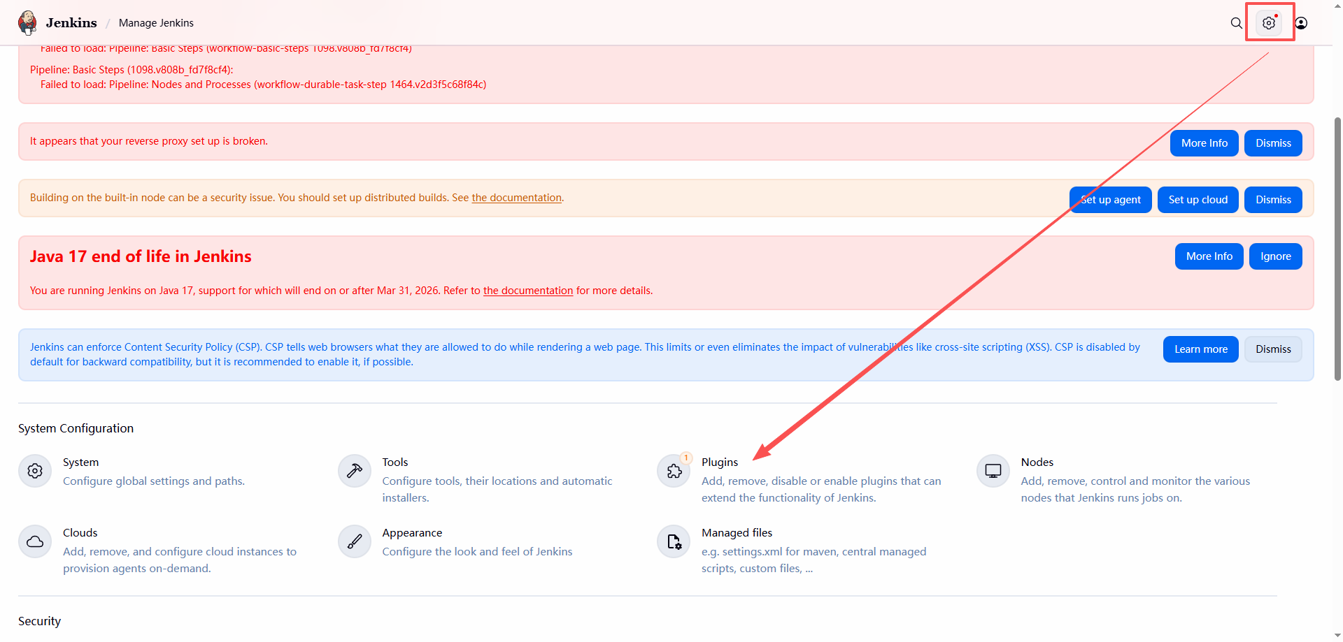The height and width of the screenshot is (642, 1343).
Task: Click the System gear icon
Action: 35,471
